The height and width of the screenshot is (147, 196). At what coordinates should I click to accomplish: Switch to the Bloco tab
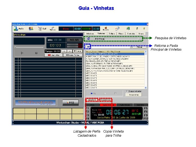(121, 34)
